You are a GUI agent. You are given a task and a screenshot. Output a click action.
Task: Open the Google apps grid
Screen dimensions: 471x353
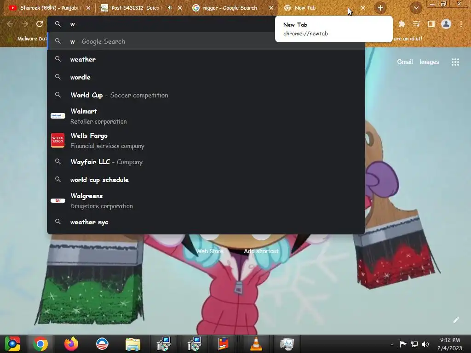[455, 62]
